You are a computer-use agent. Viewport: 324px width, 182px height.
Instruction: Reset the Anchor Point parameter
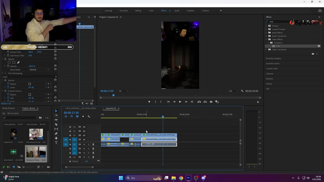coord(55,52)
